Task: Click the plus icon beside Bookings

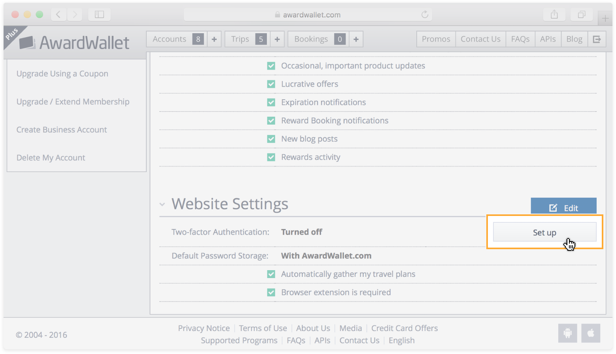Action: click(356, 39)
